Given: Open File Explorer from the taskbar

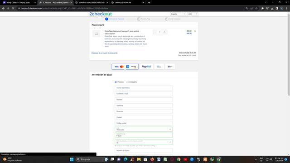Looking at the screenshot, I should tap(139, 159).
